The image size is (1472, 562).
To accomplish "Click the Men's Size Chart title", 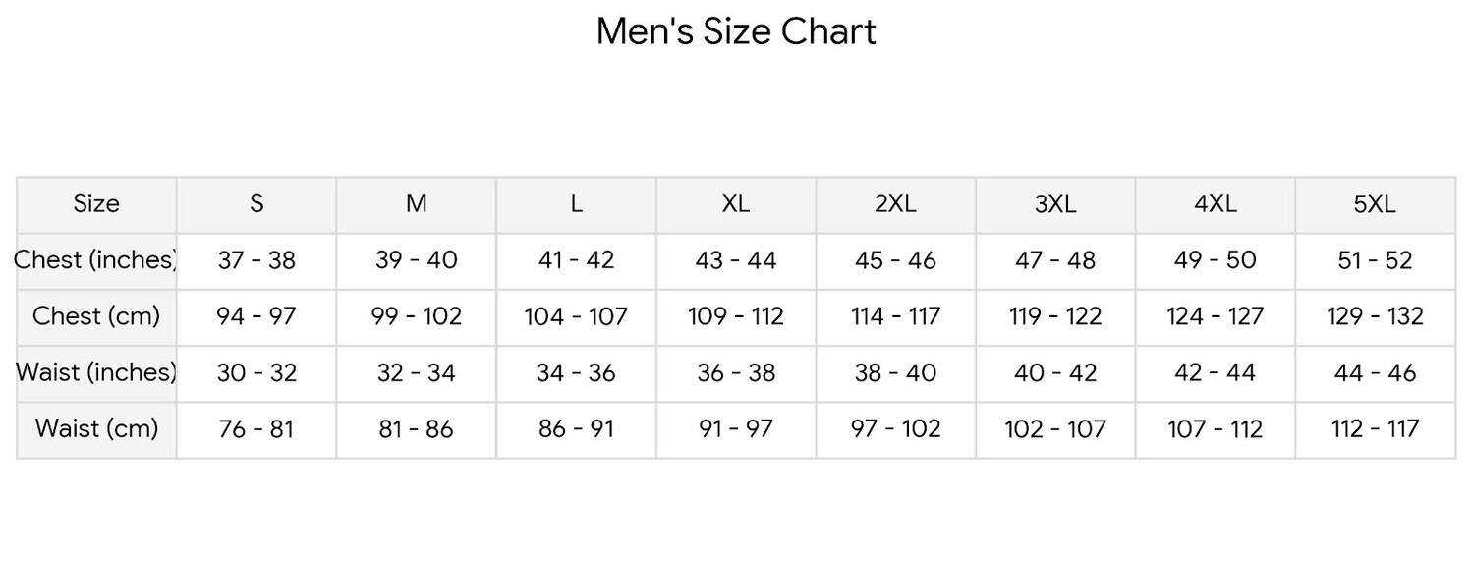I will tap(736, 31).
